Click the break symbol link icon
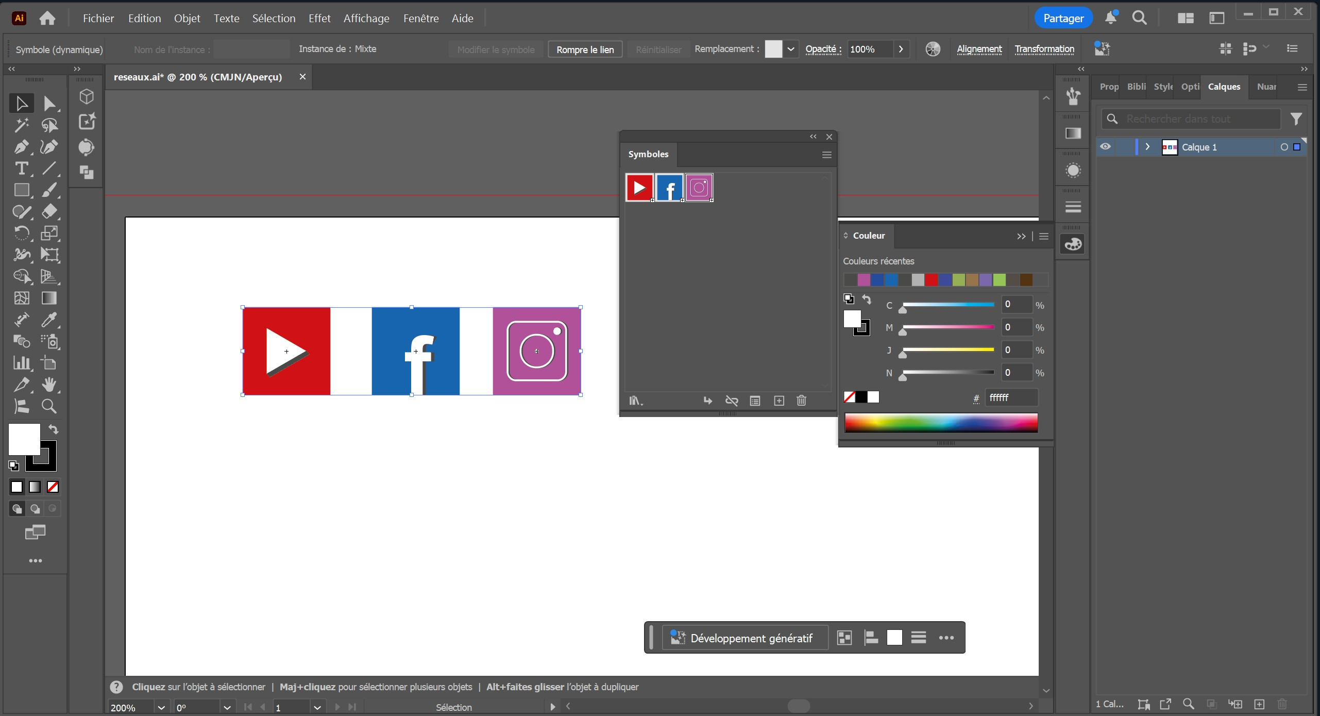The width and height of the screenshot is (1320, 716). pos(732,401)
